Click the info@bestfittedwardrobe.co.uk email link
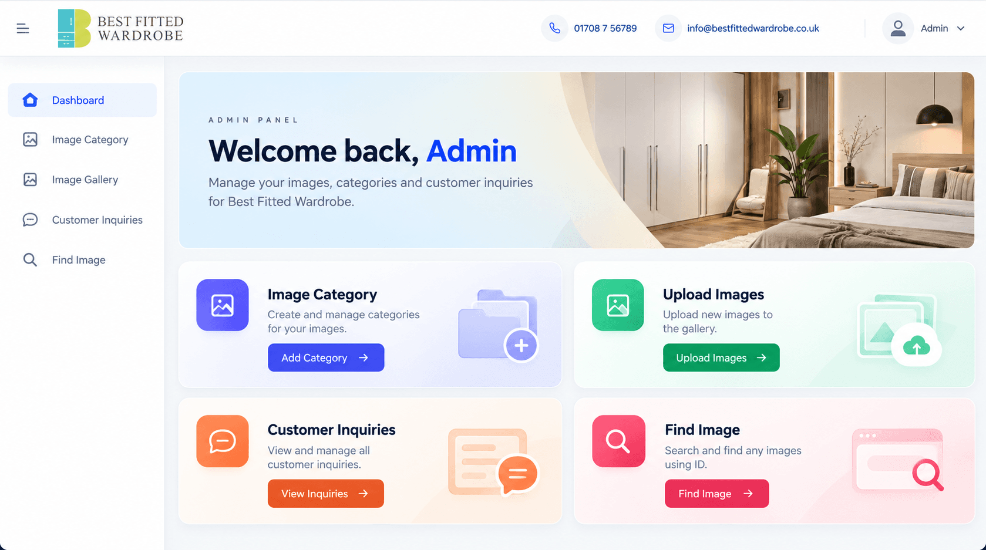 [x=753, y=28]
